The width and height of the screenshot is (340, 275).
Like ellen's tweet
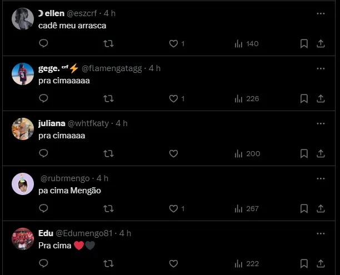pyautogui.click(x=173, y=43)
